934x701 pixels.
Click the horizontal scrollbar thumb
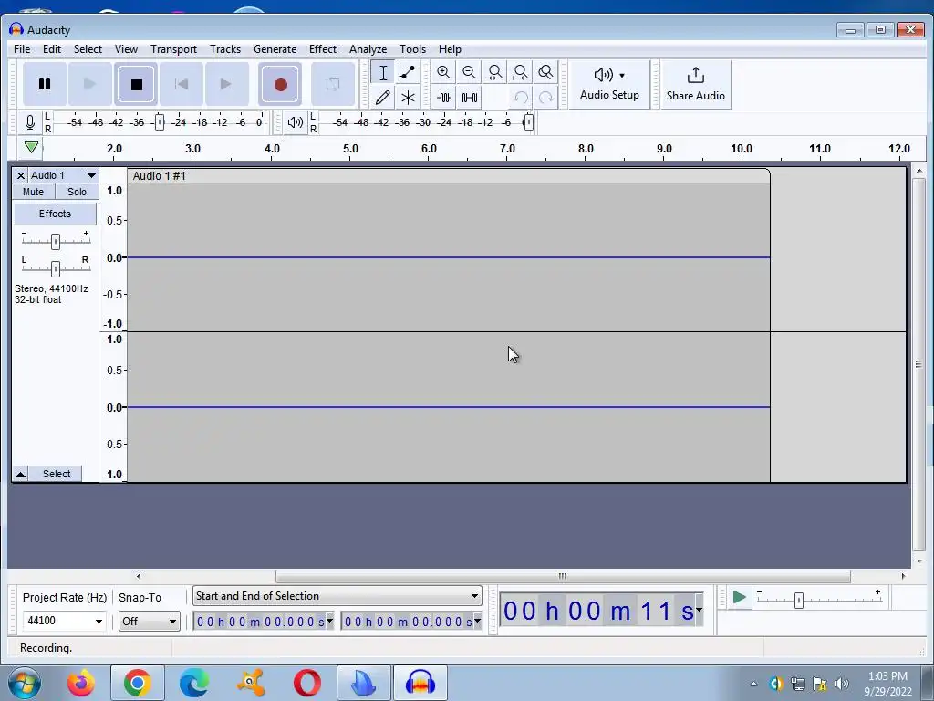pos(563,576)
